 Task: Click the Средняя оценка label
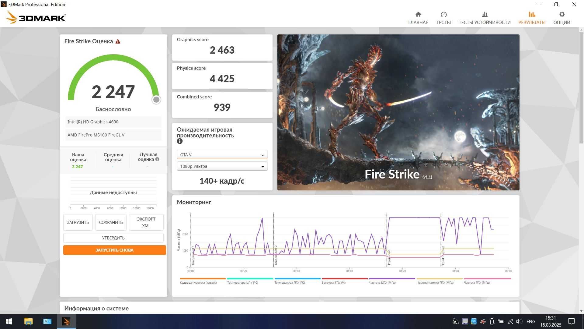coord(113,157)
